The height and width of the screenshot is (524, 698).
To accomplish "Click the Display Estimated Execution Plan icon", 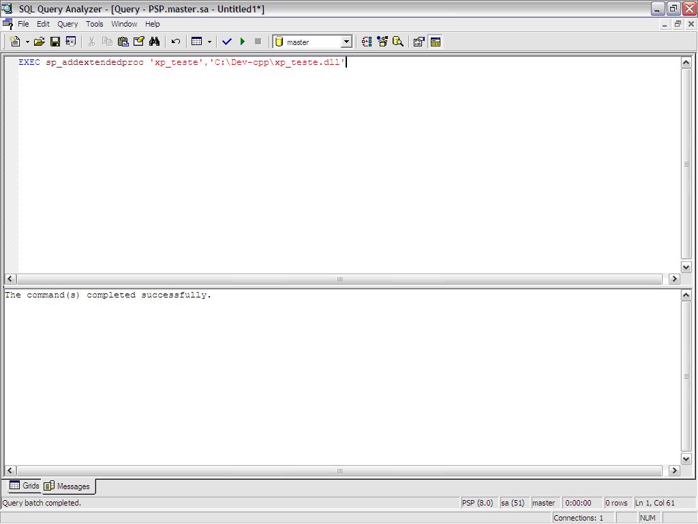I will (367, 41).
